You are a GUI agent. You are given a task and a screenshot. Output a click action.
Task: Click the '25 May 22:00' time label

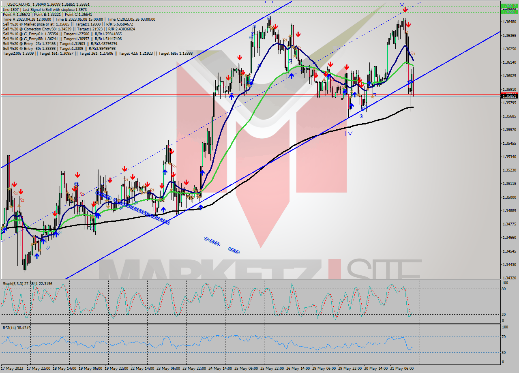coord(272,368)
